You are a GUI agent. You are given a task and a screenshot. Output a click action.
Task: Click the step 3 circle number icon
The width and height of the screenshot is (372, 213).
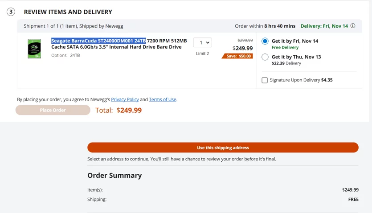coord(11,12)
